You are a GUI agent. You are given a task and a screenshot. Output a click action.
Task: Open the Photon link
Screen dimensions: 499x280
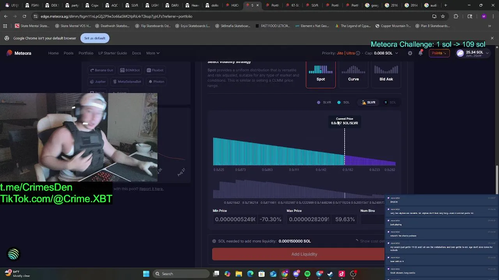coord(156,82)
